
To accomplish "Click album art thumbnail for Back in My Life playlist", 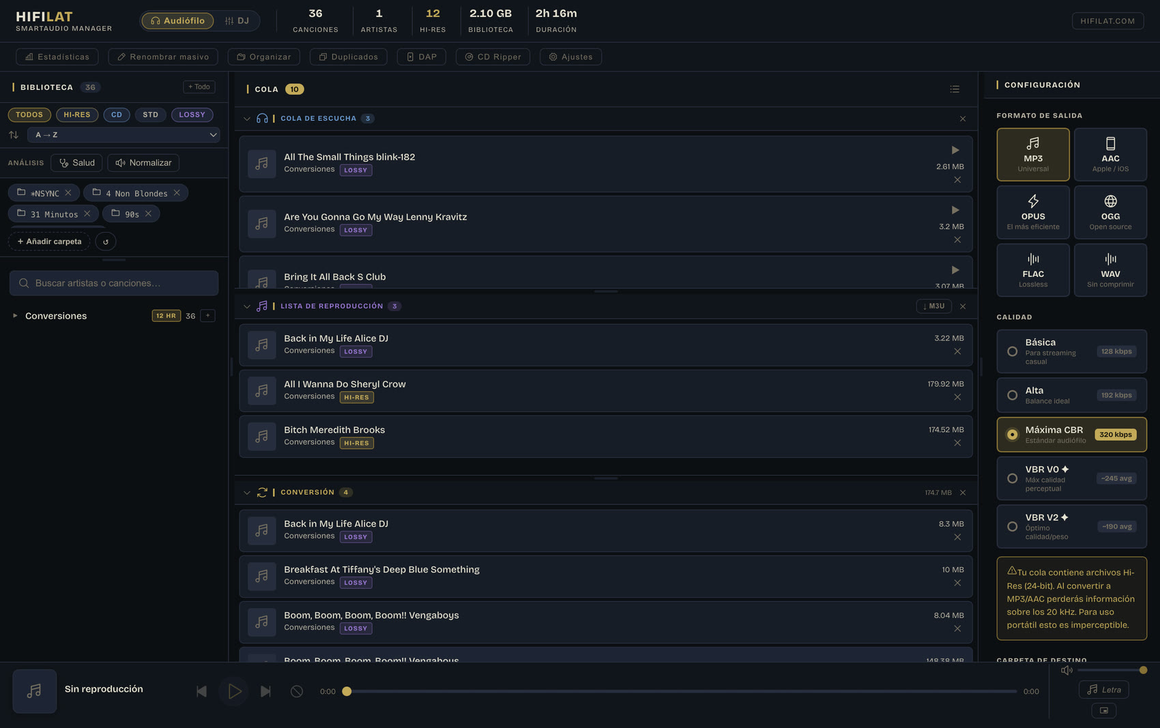I will (261, 345).
